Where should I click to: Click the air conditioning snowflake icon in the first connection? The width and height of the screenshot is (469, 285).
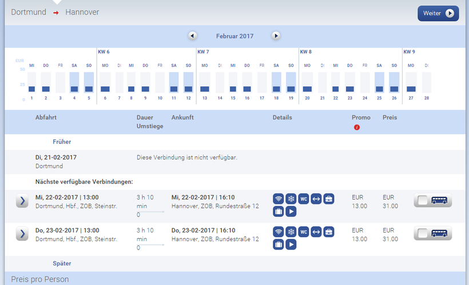tap(291, 199)
